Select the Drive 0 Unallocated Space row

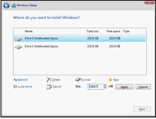tap(80, 38)
